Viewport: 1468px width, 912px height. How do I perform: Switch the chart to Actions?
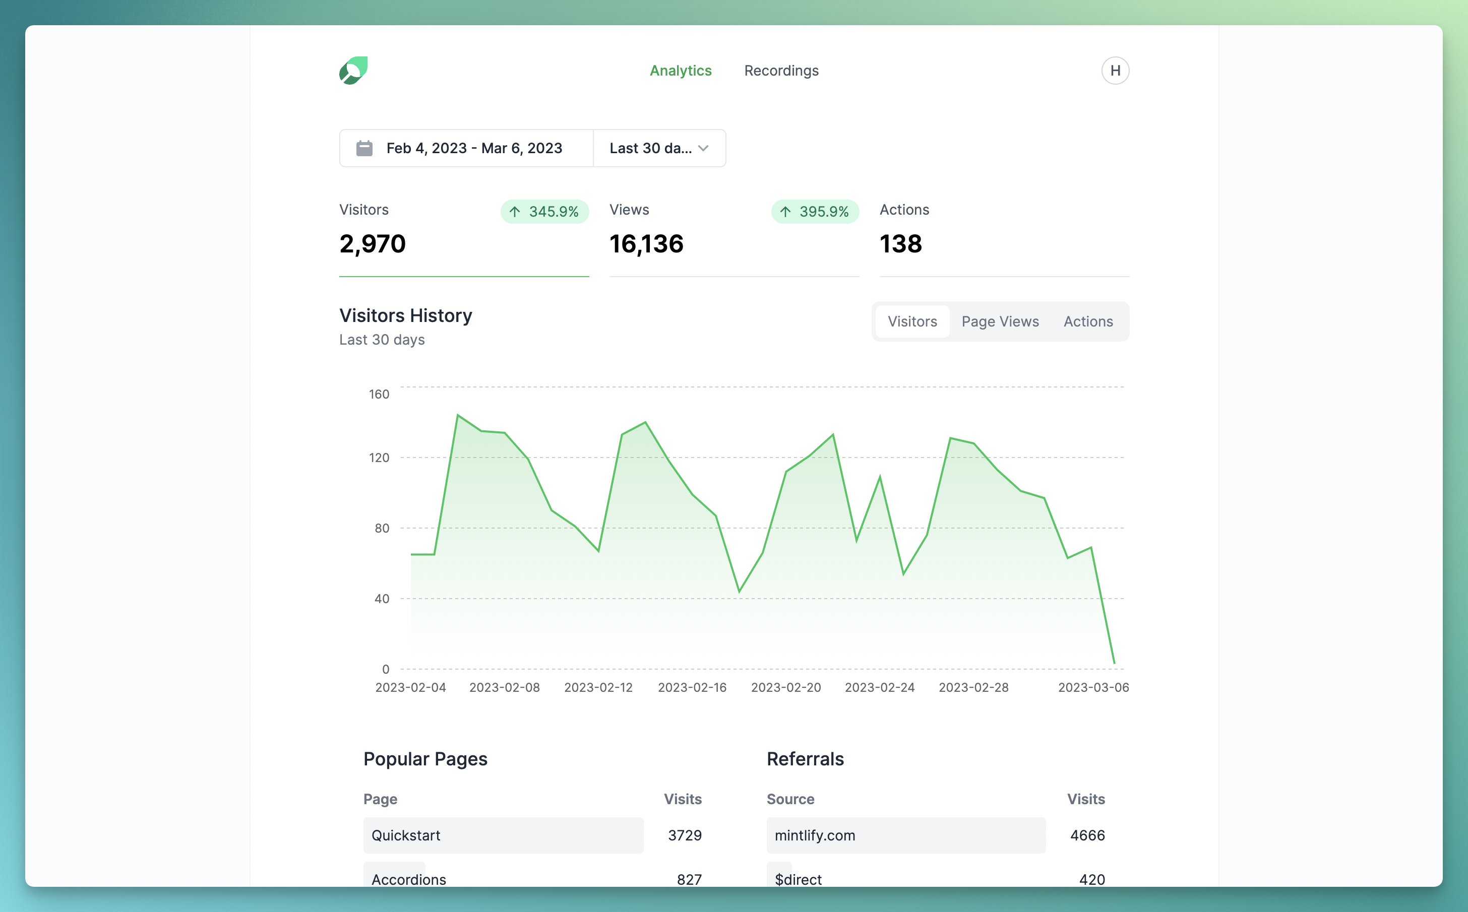click(1088, 321)
